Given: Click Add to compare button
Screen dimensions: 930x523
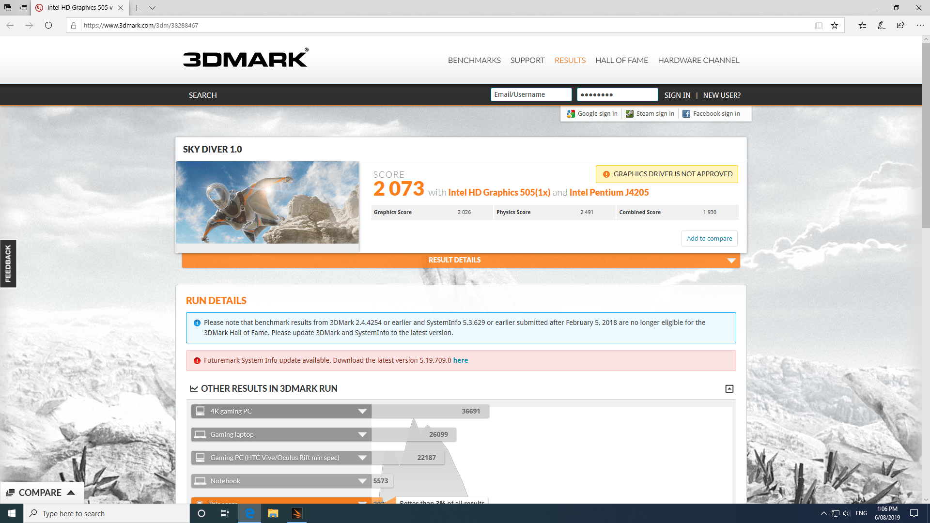Looking at the screenshot, I should pos(709,238).
